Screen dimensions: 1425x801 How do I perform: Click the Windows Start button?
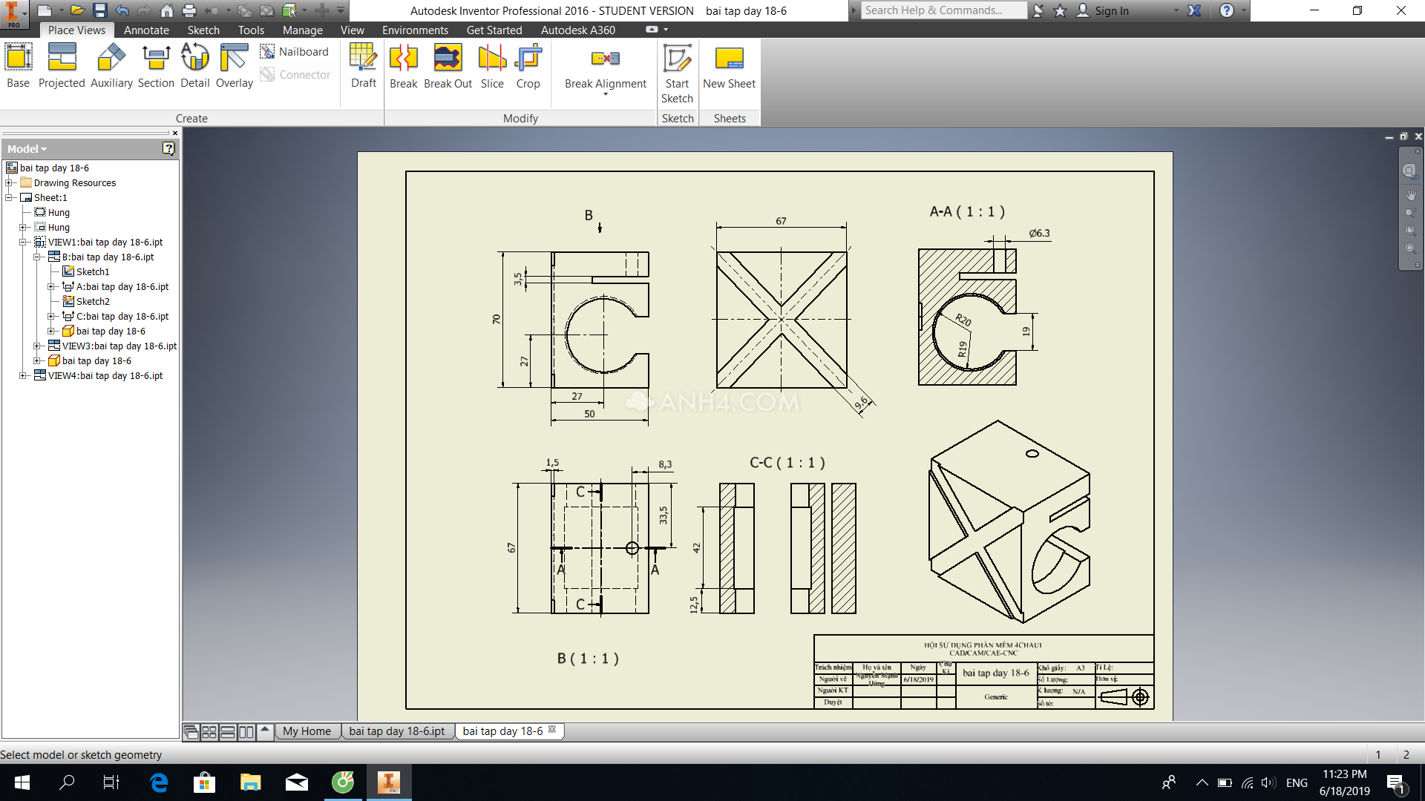22,782
